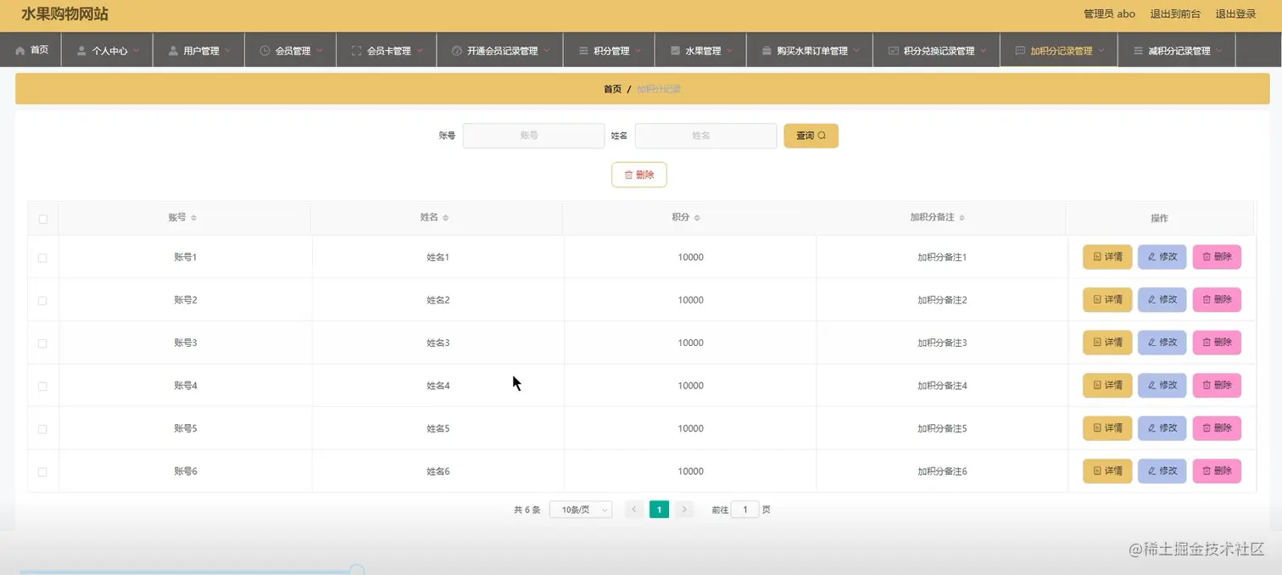This screenshot has height=575, width=1282.
Task: Expand 积分管理 dropdown arrow
Action: [x=638, y=51]
